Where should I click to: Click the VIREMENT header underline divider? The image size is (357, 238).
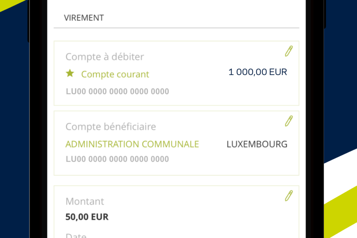click(x=176, y=28)
